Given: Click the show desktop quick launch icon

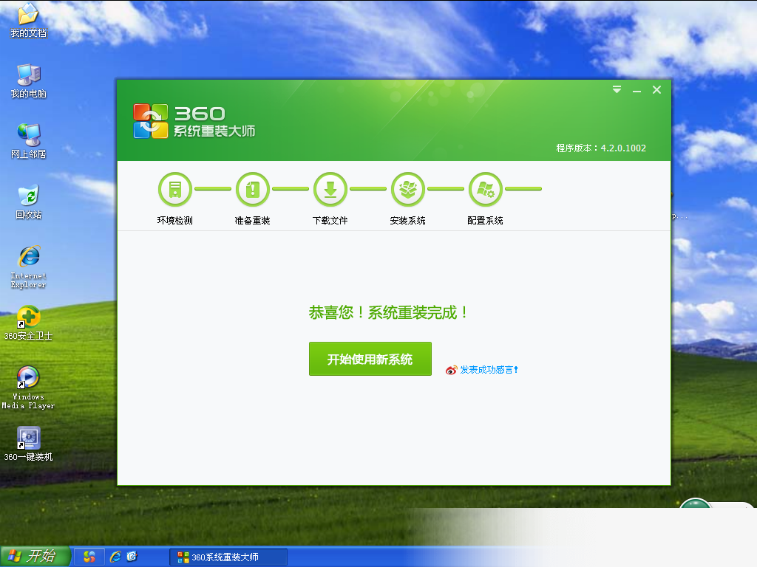Looking at the screenshot, I should pyautogui.click(x=132, y=557).
